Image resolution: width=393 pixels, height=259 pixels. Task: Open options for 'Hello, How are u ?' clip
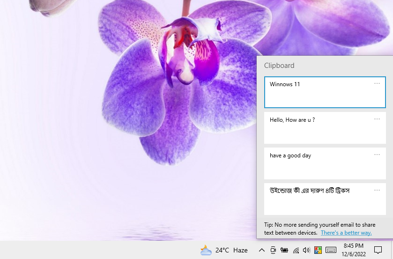pyautogui.click(x=377, y=119)
